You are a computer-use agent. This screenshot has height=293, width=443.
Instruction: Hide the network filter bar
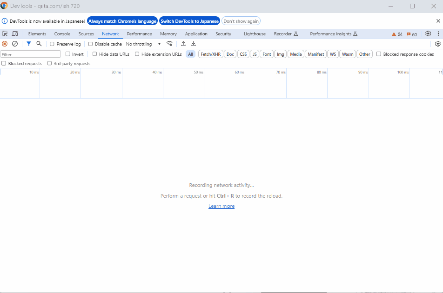[28, 44]
